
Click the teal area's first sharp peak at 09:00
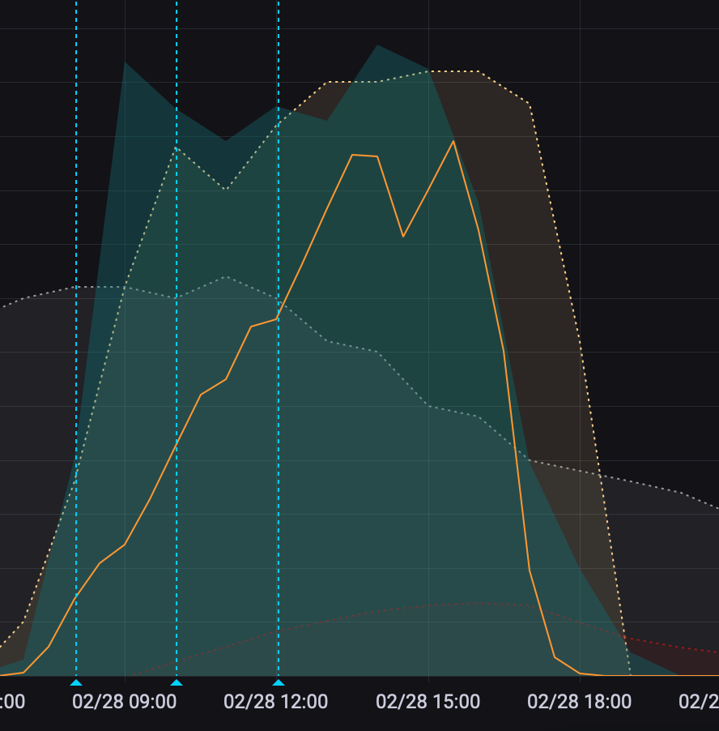tap(125, 62)
